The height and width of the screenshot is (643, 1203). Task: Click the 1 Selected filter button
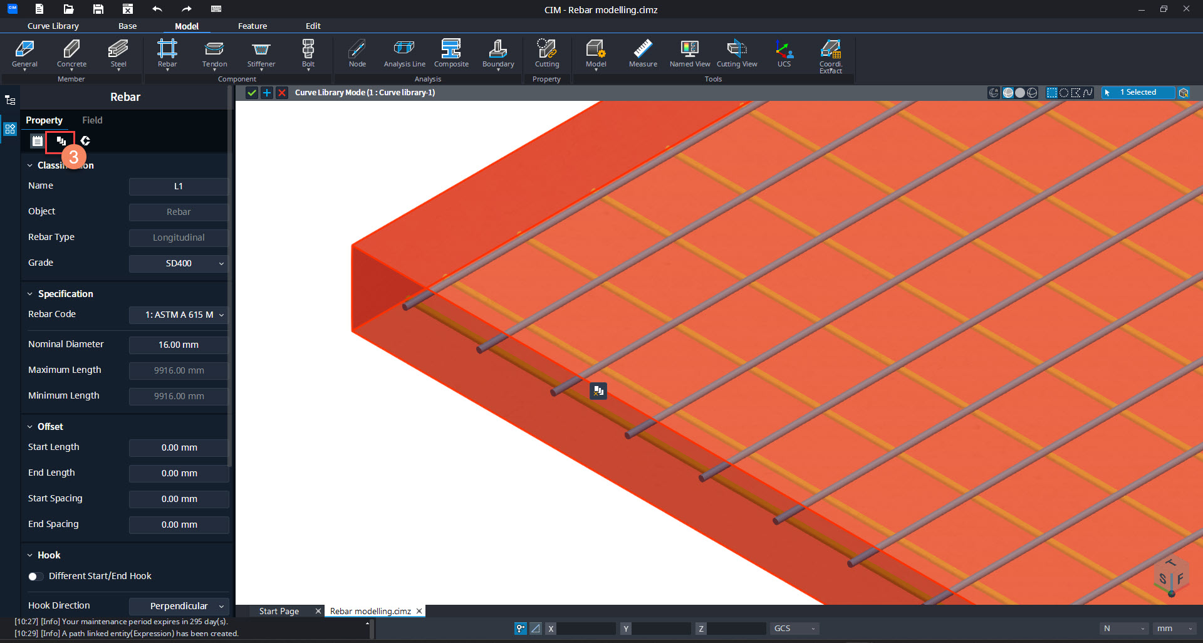click(1138, 93)
